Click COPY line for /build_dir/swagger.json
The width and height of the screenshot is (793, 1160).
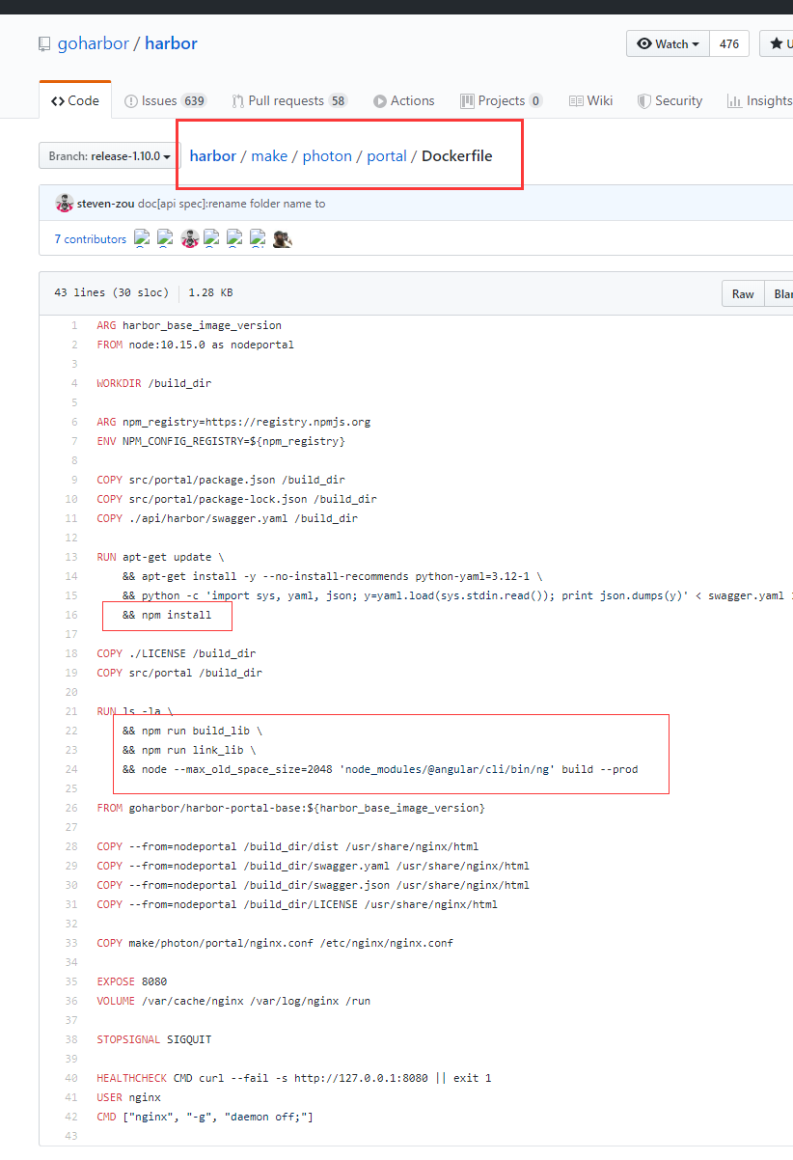(x=313, y=885)
